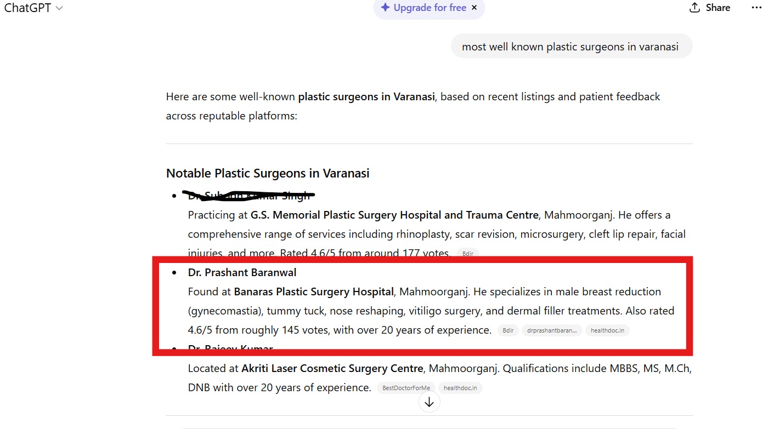
Task: Click the bold "plastic surgeons in Varanasi" intro text
Action: click(x=366, y=96)
